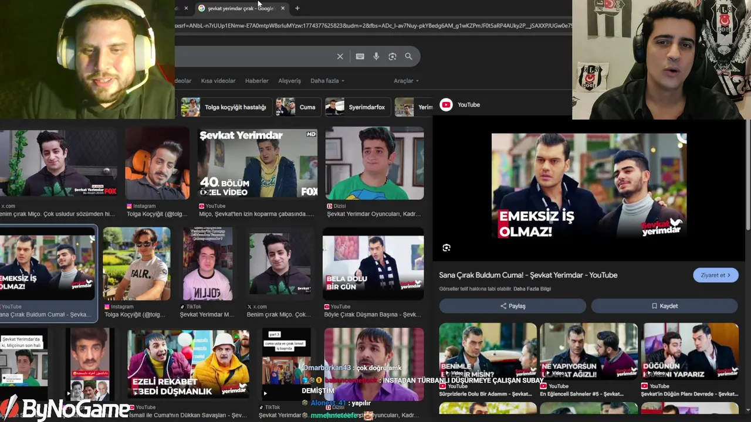Open a new browser tab

pyautogui.click(x=297, y=8)
